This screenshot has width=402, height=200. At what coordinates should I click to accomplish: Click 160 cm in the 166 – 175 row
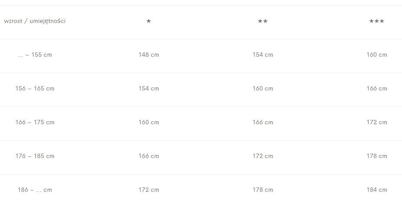149,123
